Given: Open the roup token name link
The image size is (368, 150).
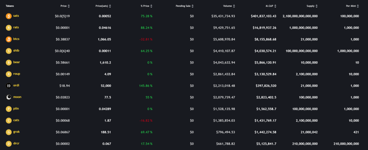Looking at the screenshot, I should point(17,74).
